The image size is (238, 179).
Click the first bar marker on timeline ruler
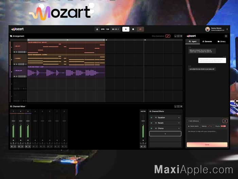pos(29,40)
